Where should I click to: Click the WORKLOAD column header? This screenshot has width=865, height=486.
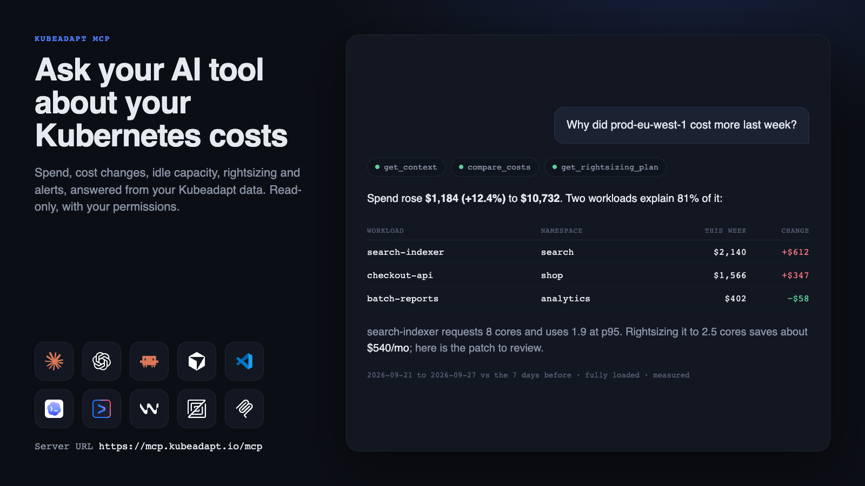click(x=385, y=231)
